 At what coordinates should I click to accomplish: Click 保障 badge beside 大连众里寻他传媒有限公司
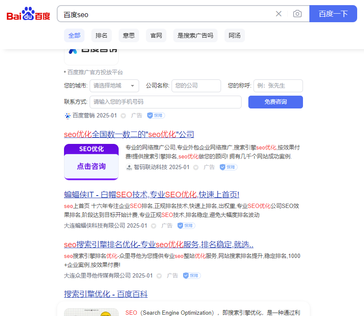[192, 275]
